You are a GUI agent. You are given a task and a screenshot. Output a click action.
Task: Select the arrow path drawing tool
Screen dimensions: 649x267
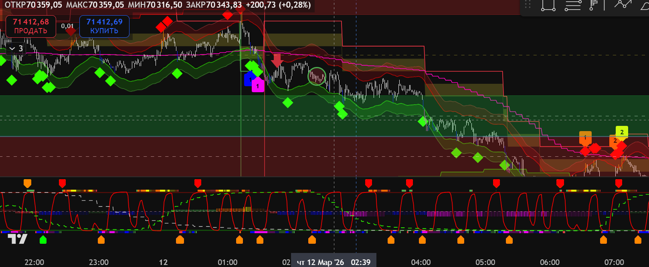click(x=623, y=5)
